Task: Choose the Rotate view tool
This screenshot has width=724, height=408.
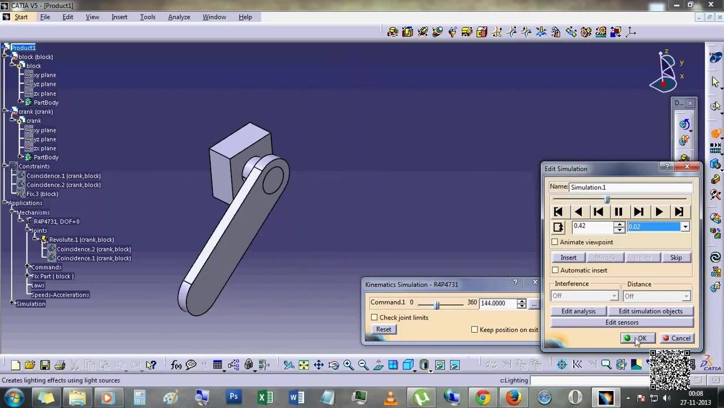Action: pos(333,365)
